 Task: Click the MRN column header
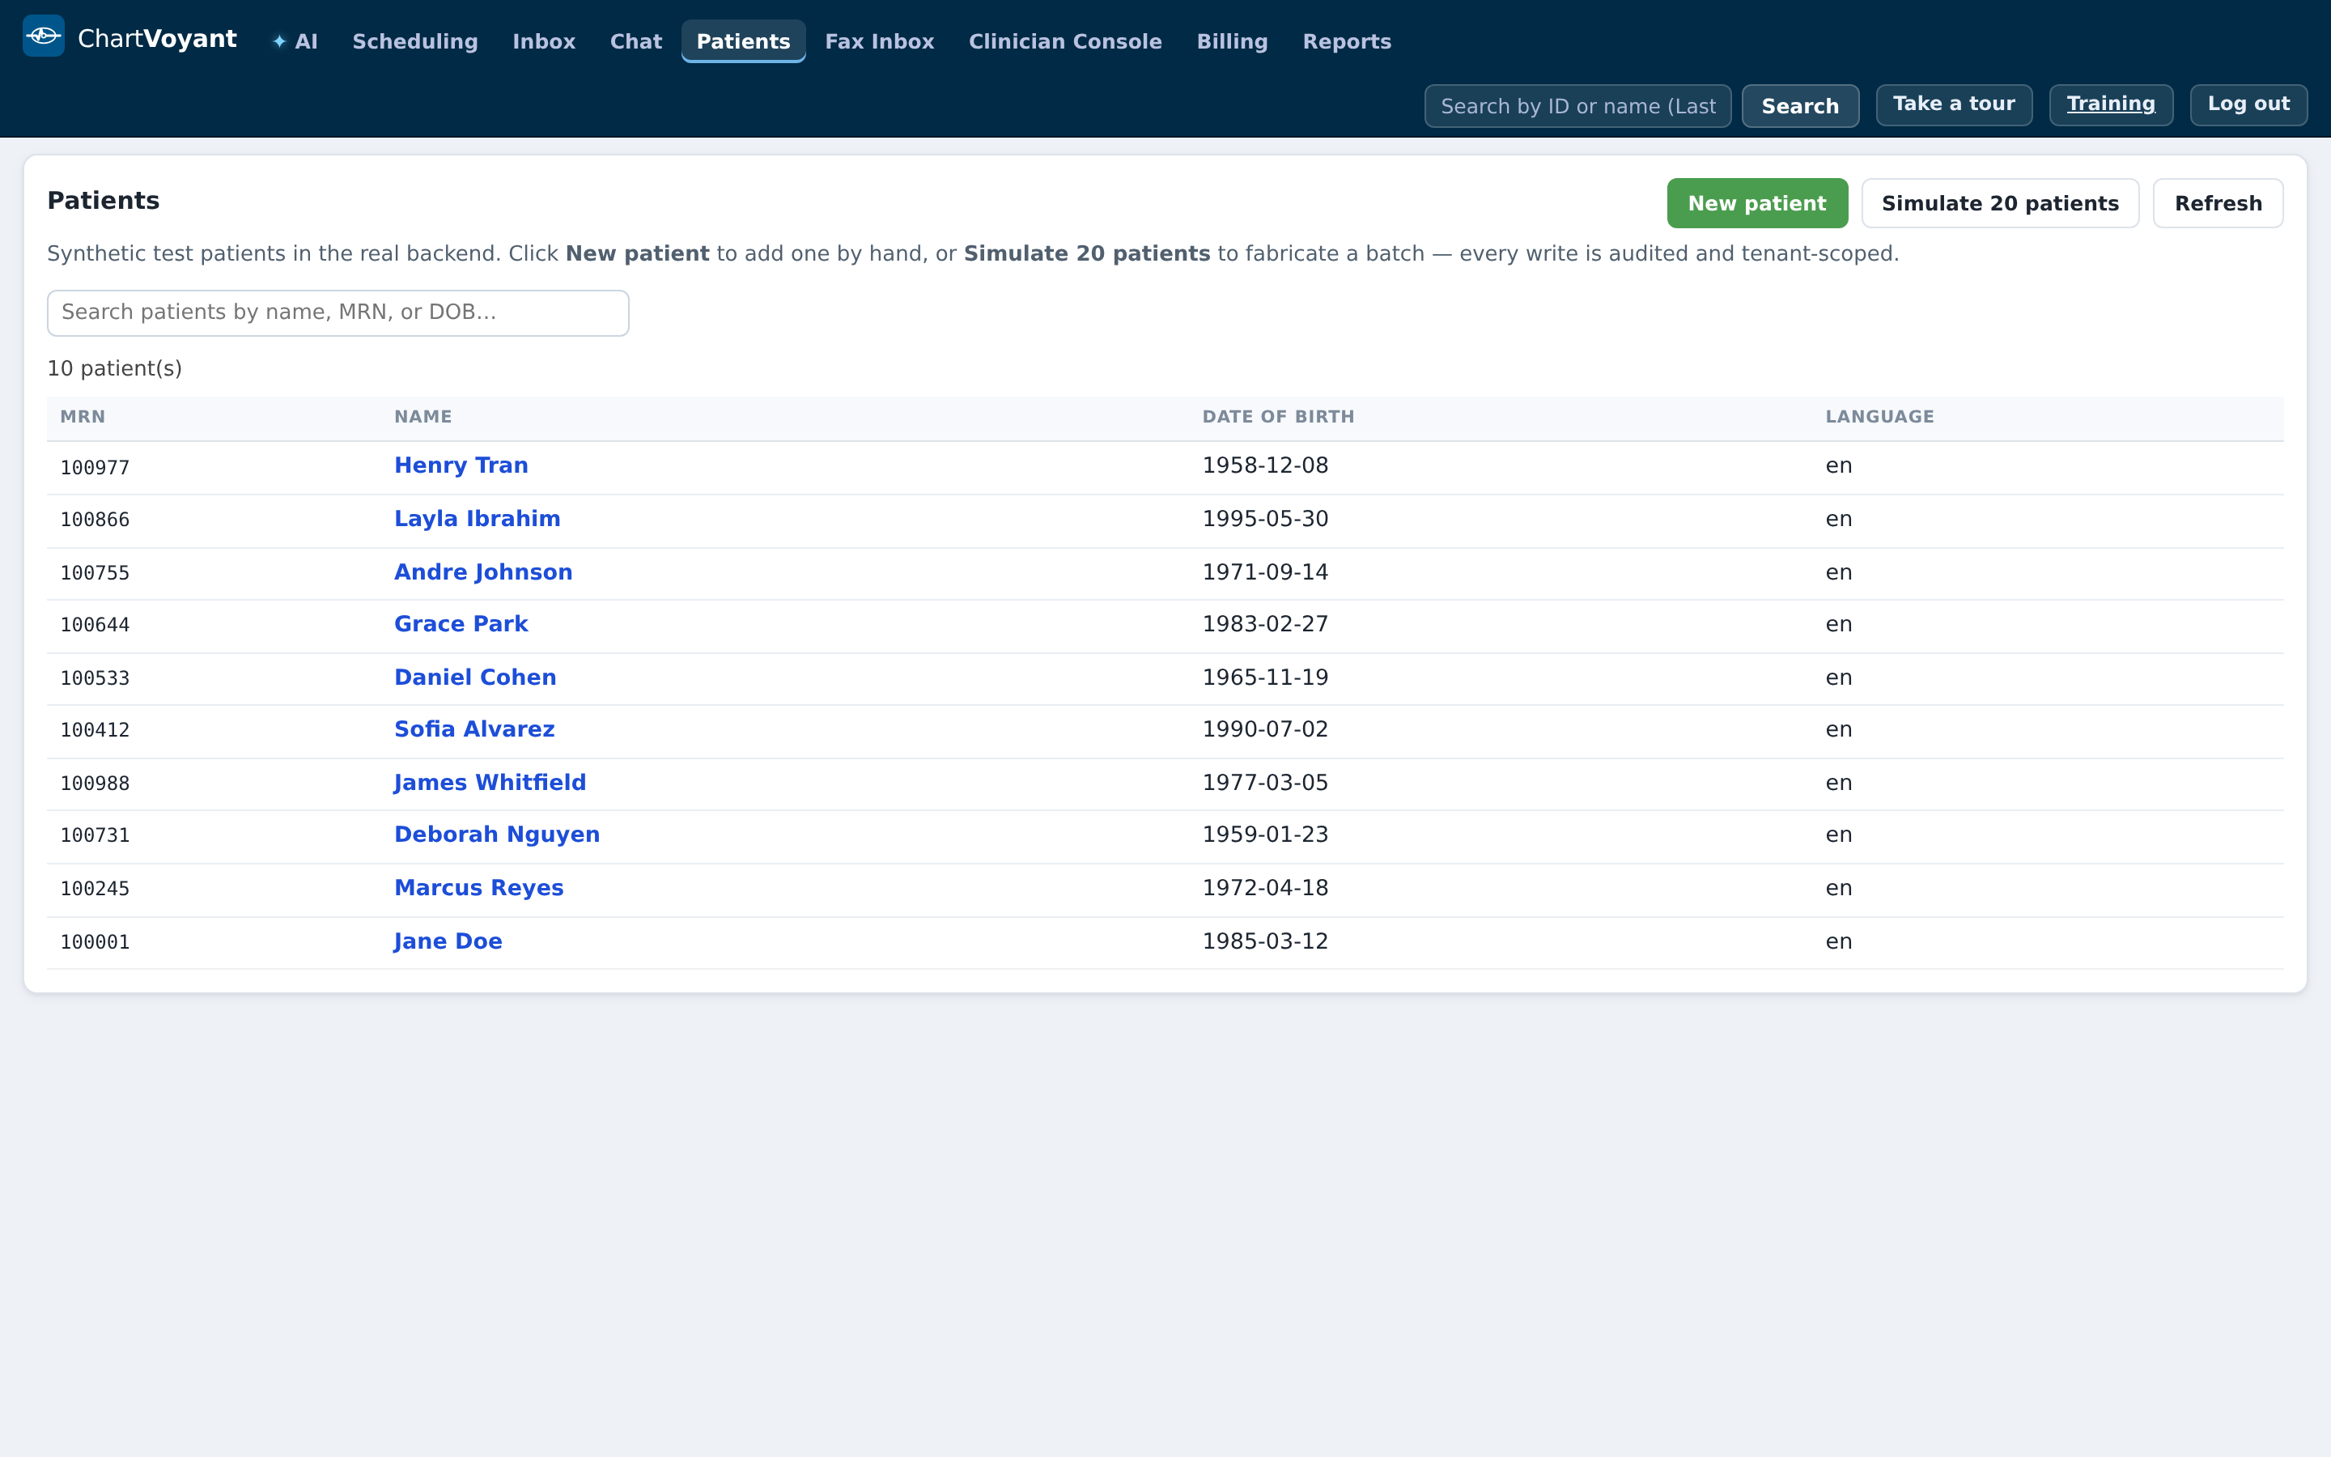tap(83, 417)
